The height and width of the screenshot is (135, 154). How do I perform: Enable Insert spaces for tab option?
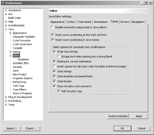tap(54, 66)
